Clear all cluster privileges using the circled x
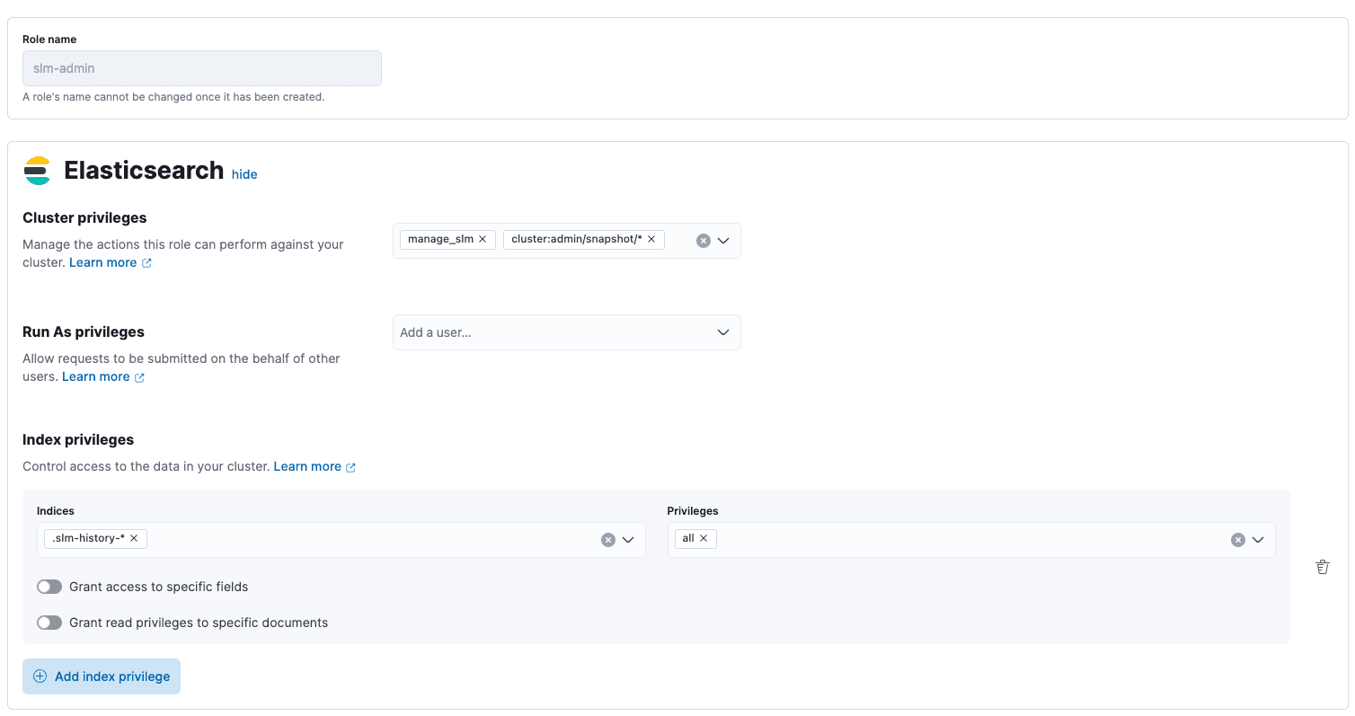The height and width of the screenshot is (716, 1355). coord(703,240)
